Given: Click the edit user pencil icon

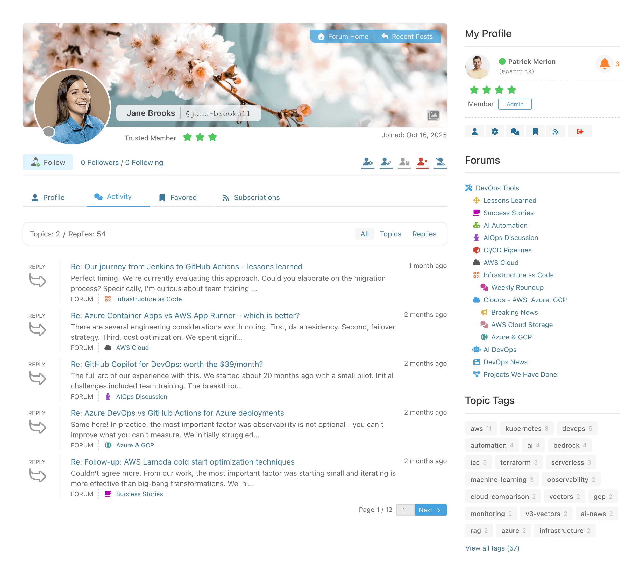Looking at the screenshot, I should click(x=386, y=162).
